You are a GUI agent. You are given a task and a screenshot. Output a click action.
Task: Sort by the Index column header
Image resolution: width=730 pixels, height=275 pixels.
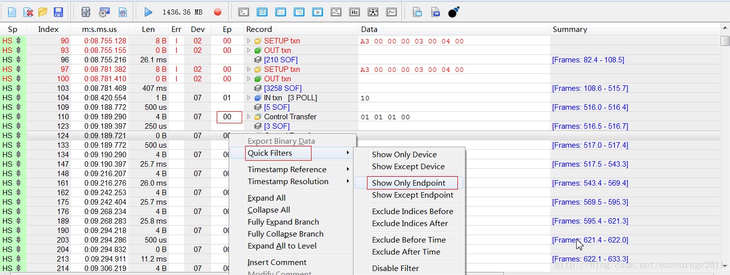coord(48,29)
